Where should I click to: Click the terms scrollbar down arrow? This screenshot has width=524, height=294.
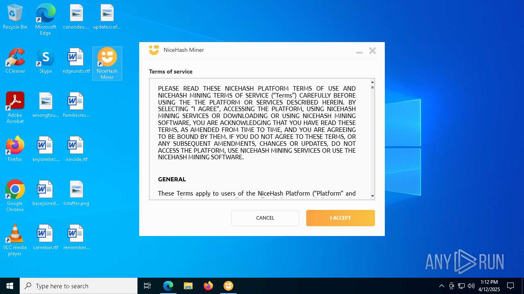click(373, 196)
